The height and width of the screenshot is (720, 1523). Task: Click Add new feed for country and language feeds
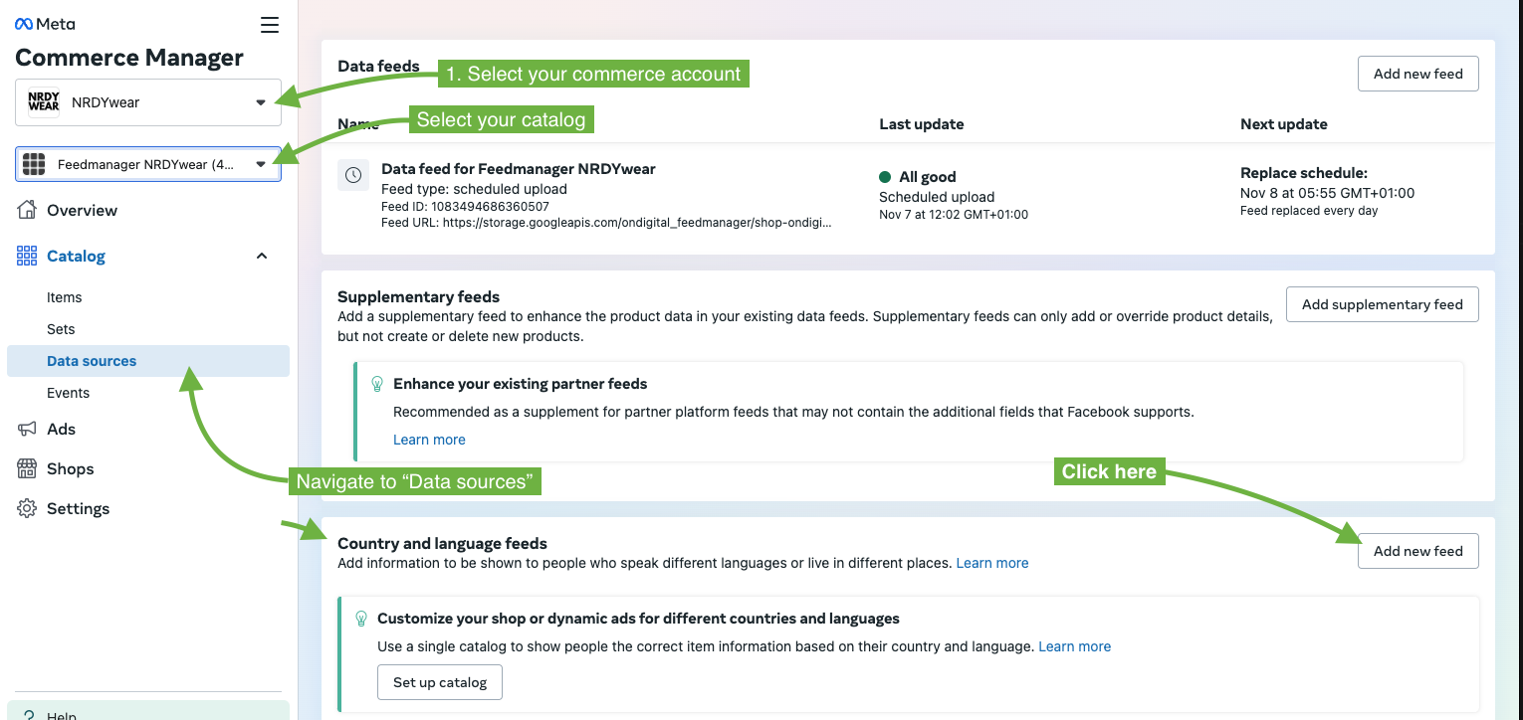[x=1417, y=551]
